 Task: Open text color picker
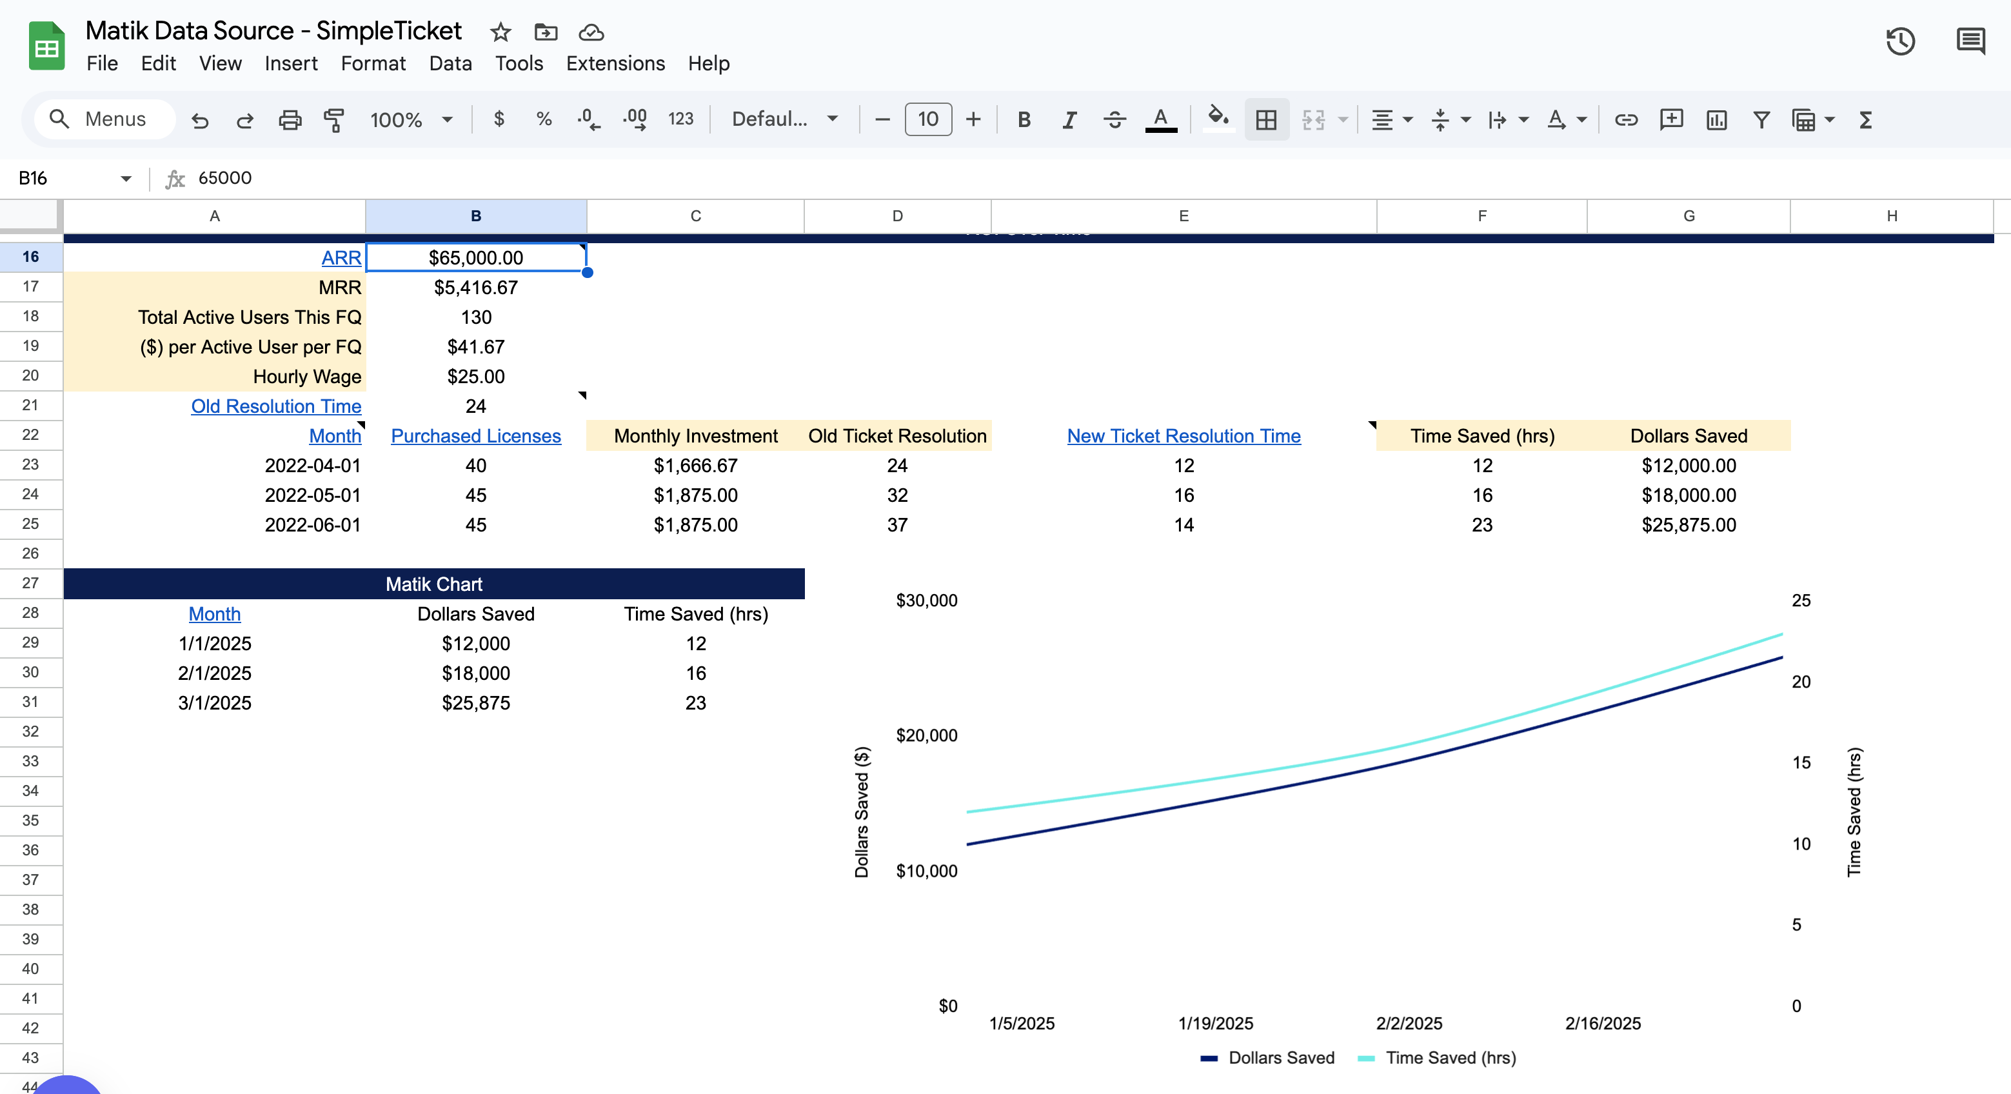pos(1161,119)
